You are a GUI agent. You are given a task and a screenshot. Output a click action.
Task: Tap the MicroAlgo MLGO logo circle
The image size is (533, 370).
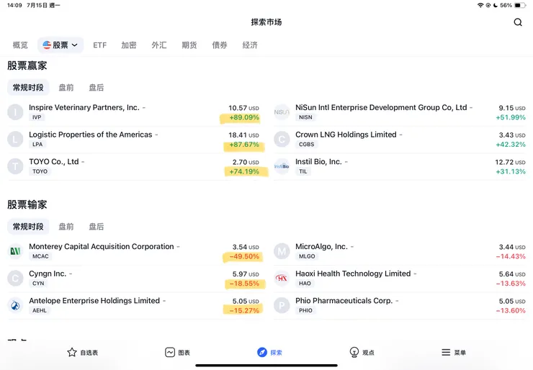tap(282, 251)
